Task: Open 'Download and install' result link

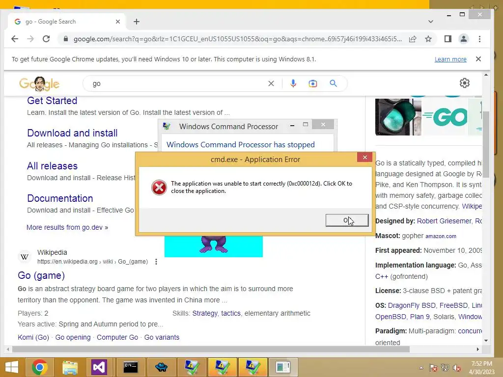Action: point(72,133)
